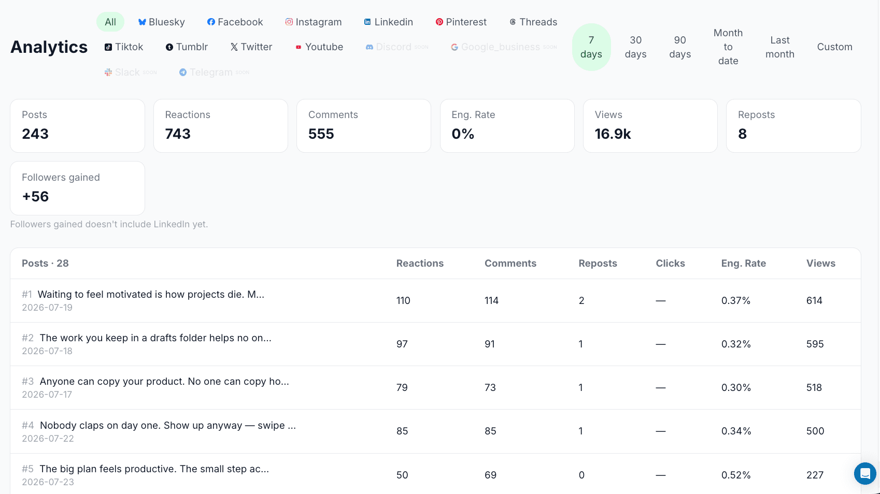Click the Threads logo icon

(x=513, y=22)
